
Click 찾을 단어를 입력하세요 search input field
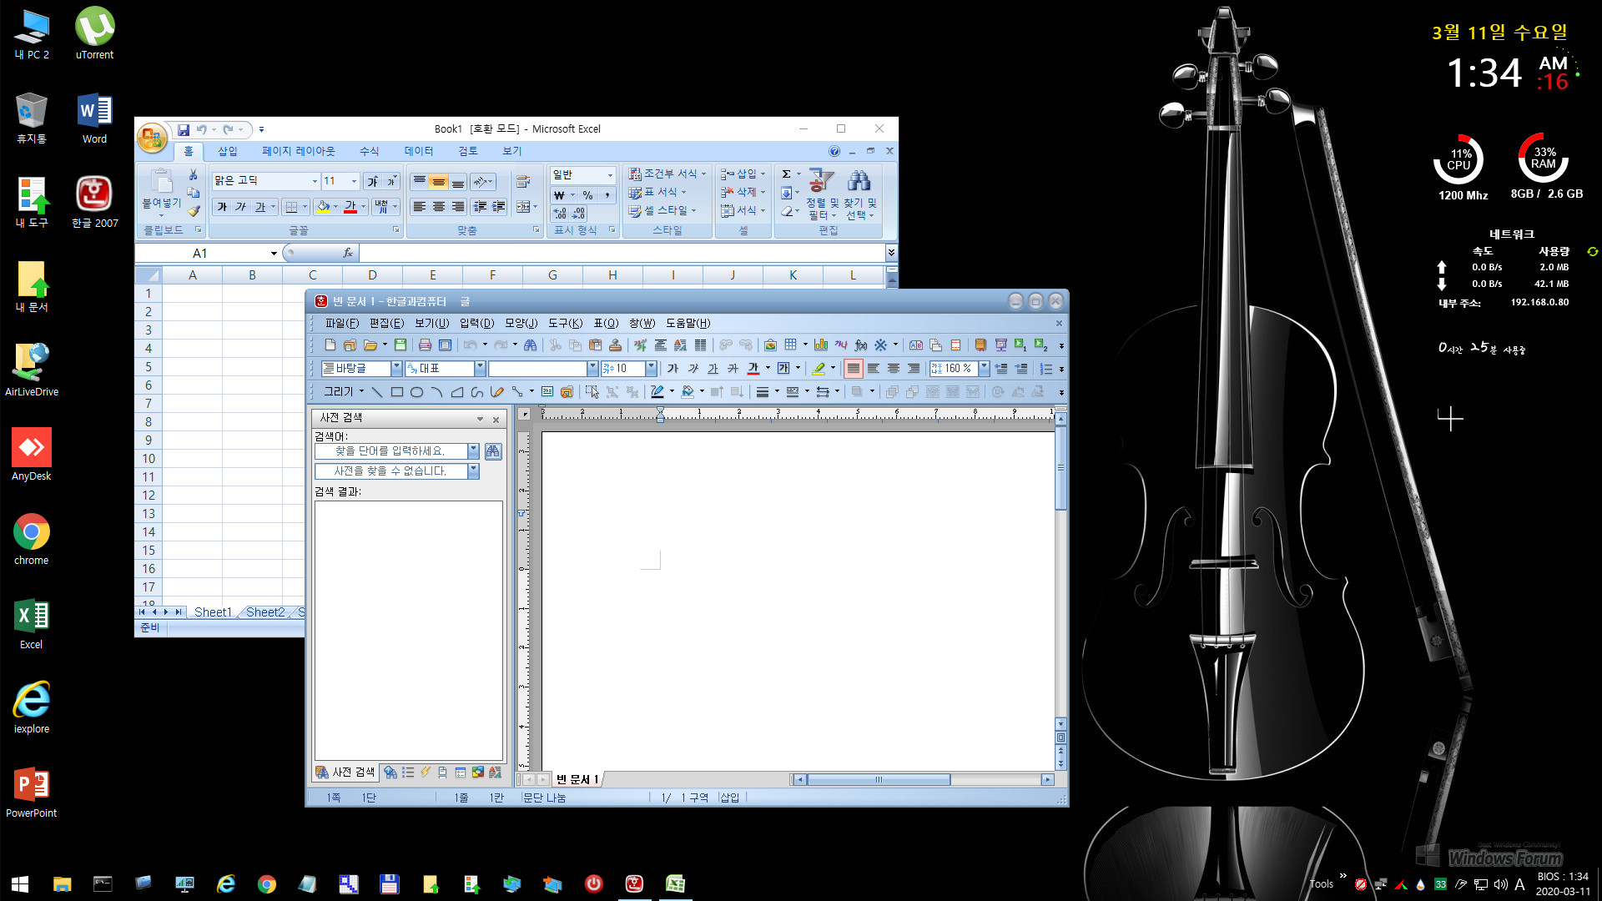(x=390, y=450)
